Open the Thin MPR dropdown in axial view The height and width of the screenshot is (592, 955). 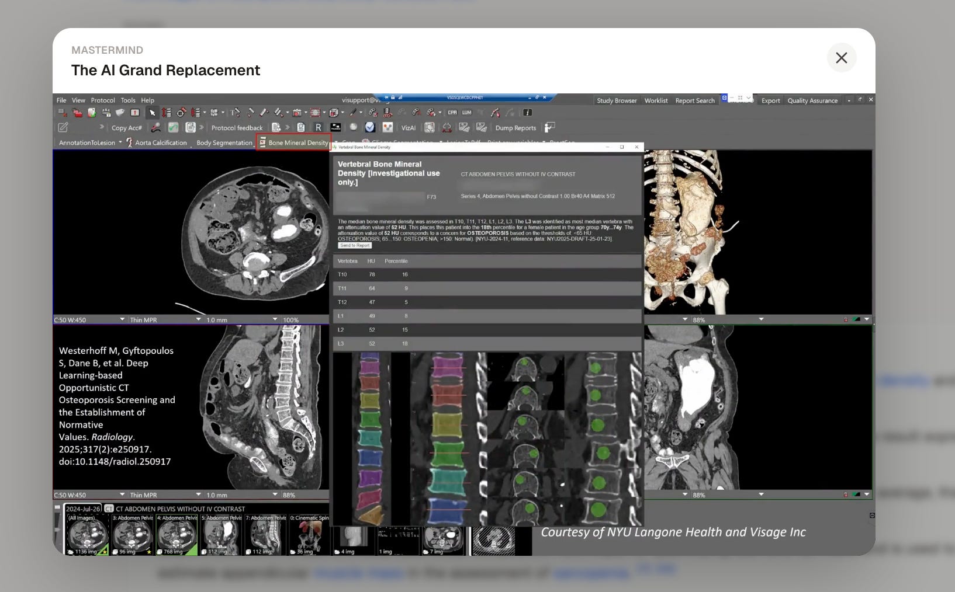[198, 320]
